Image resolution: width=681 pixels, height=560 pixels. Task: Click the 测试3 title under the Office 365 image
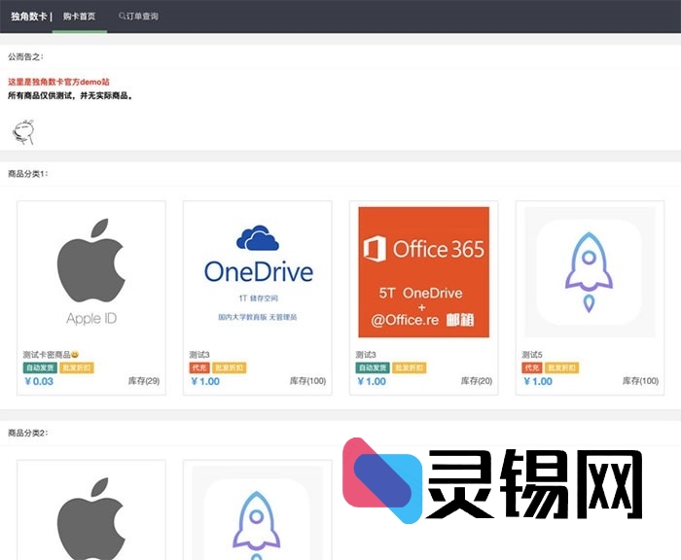pos(366,355)
